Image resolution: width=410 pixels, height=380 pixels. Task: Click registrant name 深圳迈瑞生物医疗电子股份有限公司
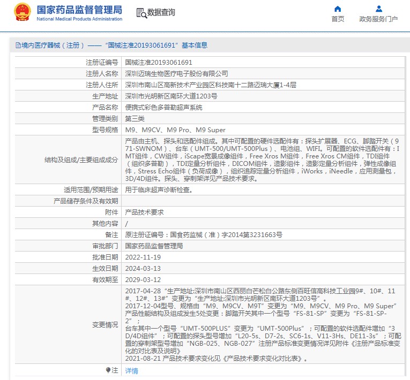pyautogui.click(x=176, y=74)
